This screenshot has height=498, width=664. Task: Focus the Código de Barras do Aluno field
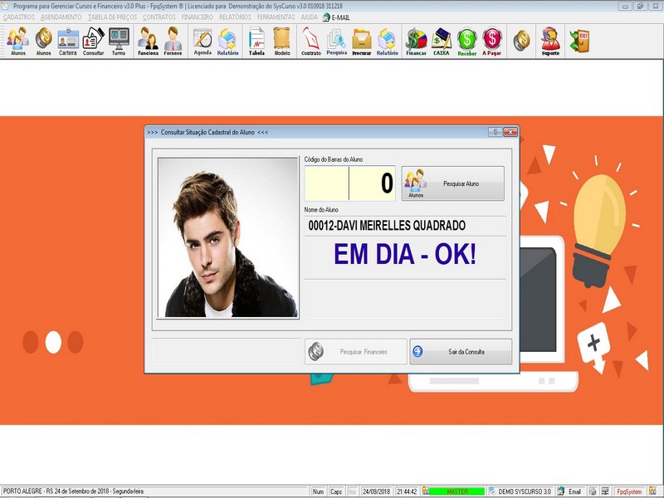point(349,183)
